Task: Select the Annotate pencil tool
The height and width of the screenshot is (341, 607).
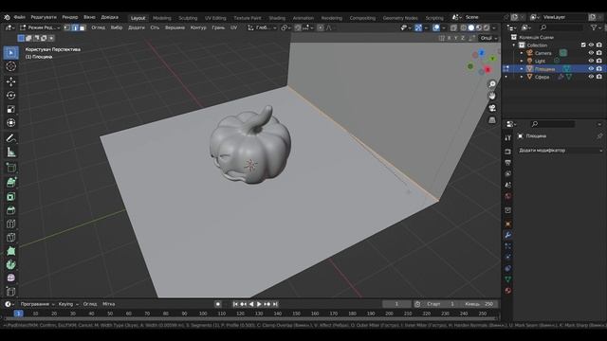Action: (10, 138)
